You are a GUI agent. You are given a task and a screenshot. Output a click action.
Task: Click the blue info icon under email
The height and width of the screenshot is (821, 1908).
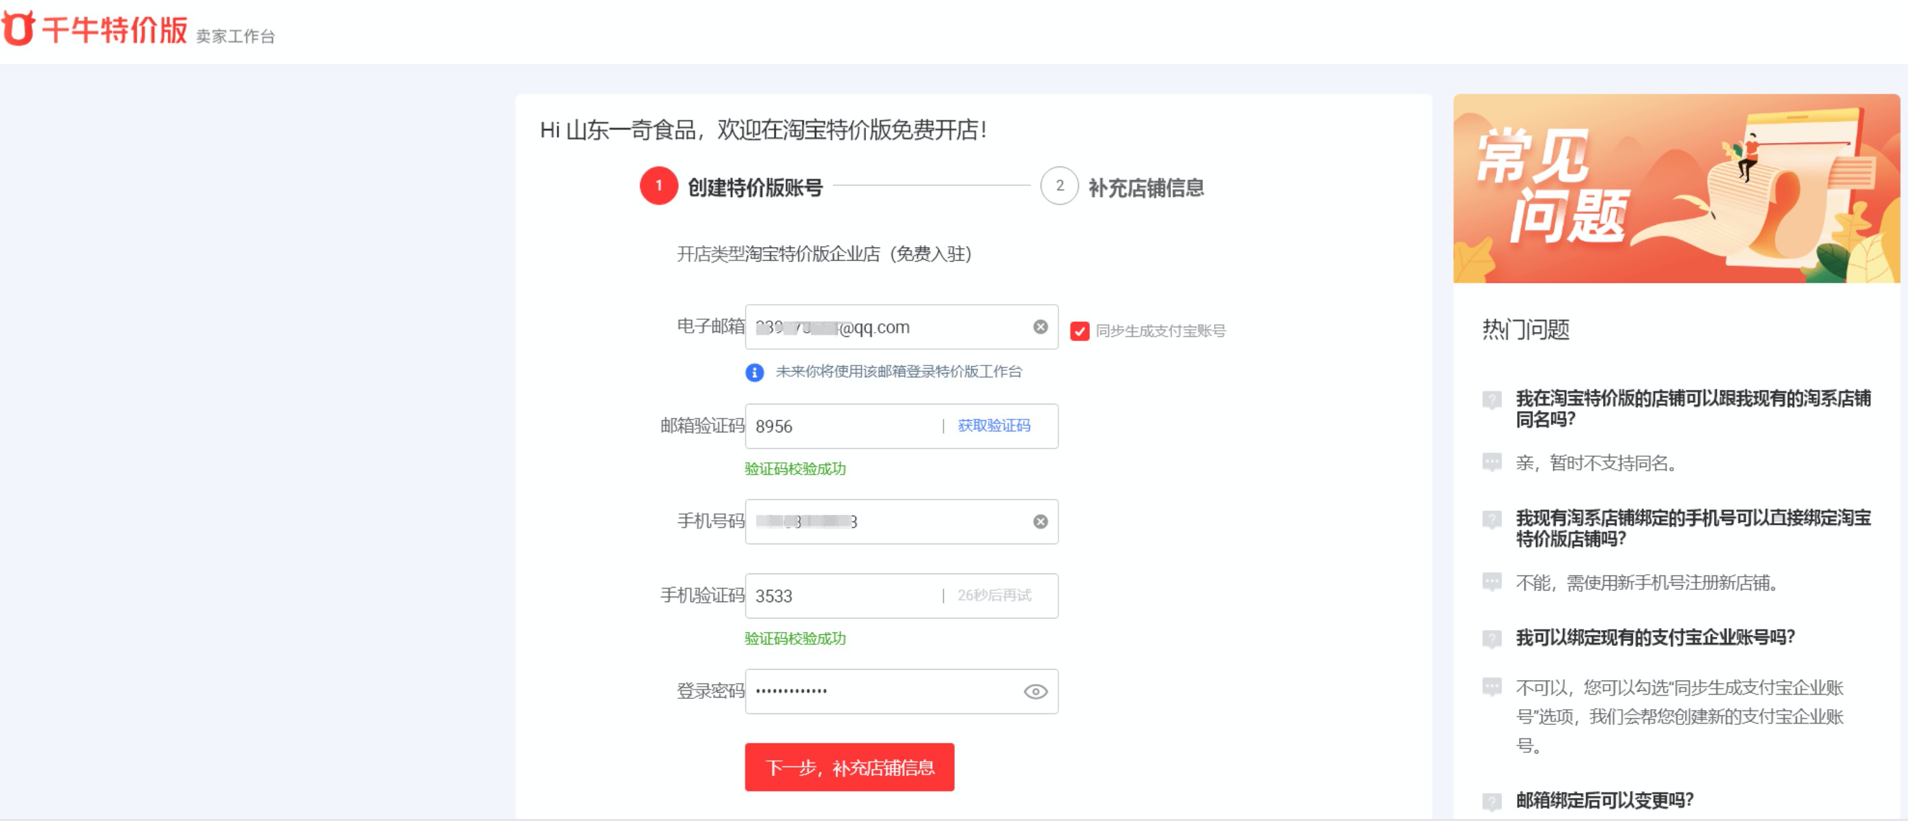click(x=754, y=372)
